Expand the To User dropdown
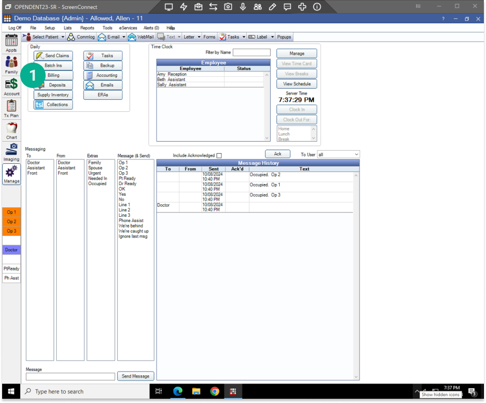 coord(355,154)
